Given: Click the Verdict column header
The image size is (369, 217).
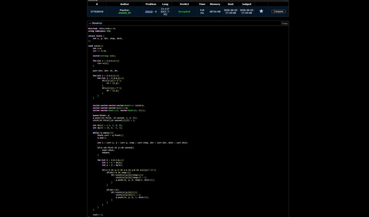Looking at the screenshot, I should coord(184,4).
